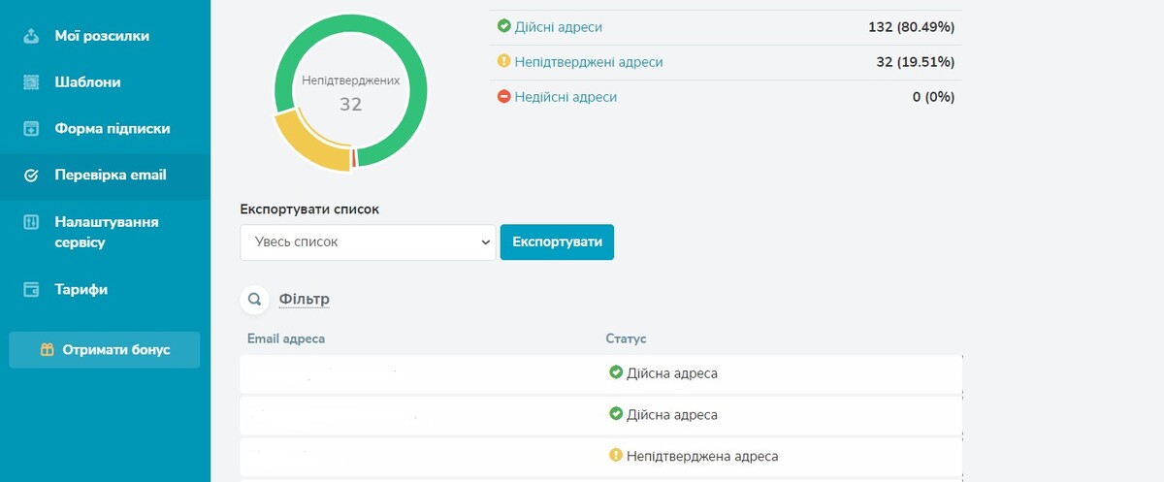Click red minus icon next to Недійсні адреси
Viewport: 1164px width, 482px height.
coord(503,97)
